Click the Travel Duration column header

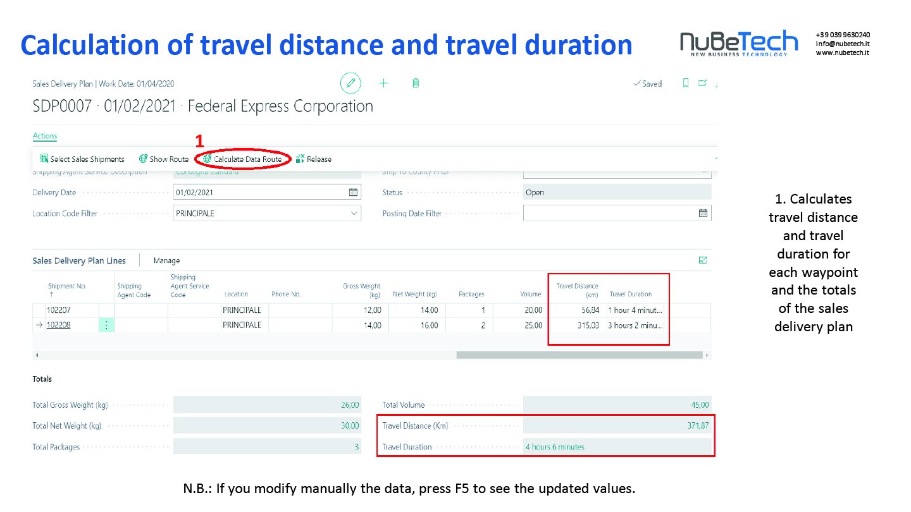(x=631, y=294)
